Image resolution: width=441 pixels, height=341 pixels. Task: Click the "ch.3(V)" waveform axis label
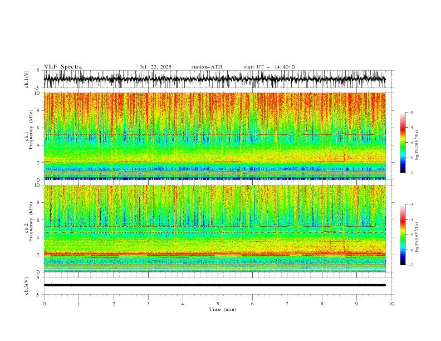[x=27, y=286]
